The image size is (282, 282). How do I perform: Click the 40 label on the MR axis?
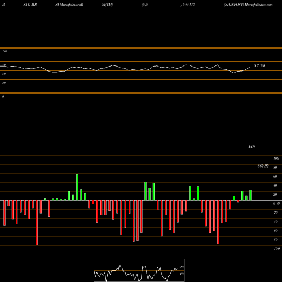[275, 186]
